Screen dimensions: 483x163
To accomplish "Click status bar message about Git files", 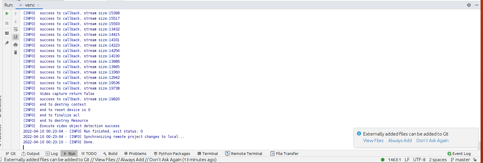I will 110,160.
